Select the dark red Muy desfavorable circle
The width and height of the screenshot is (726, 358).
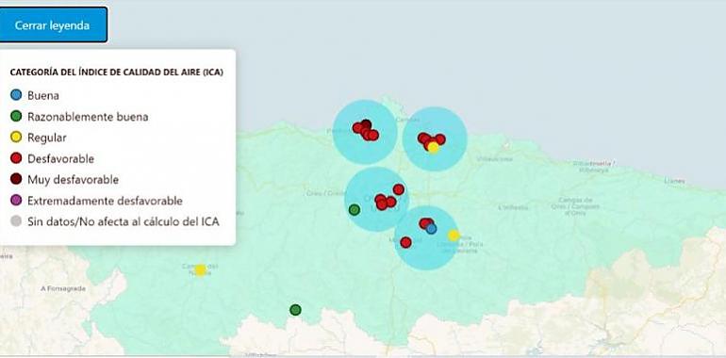point(16,179)
